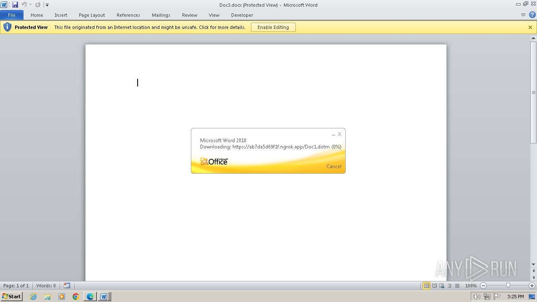Switch to the Home tab
The image size is (537, 302).
(37, 15)
